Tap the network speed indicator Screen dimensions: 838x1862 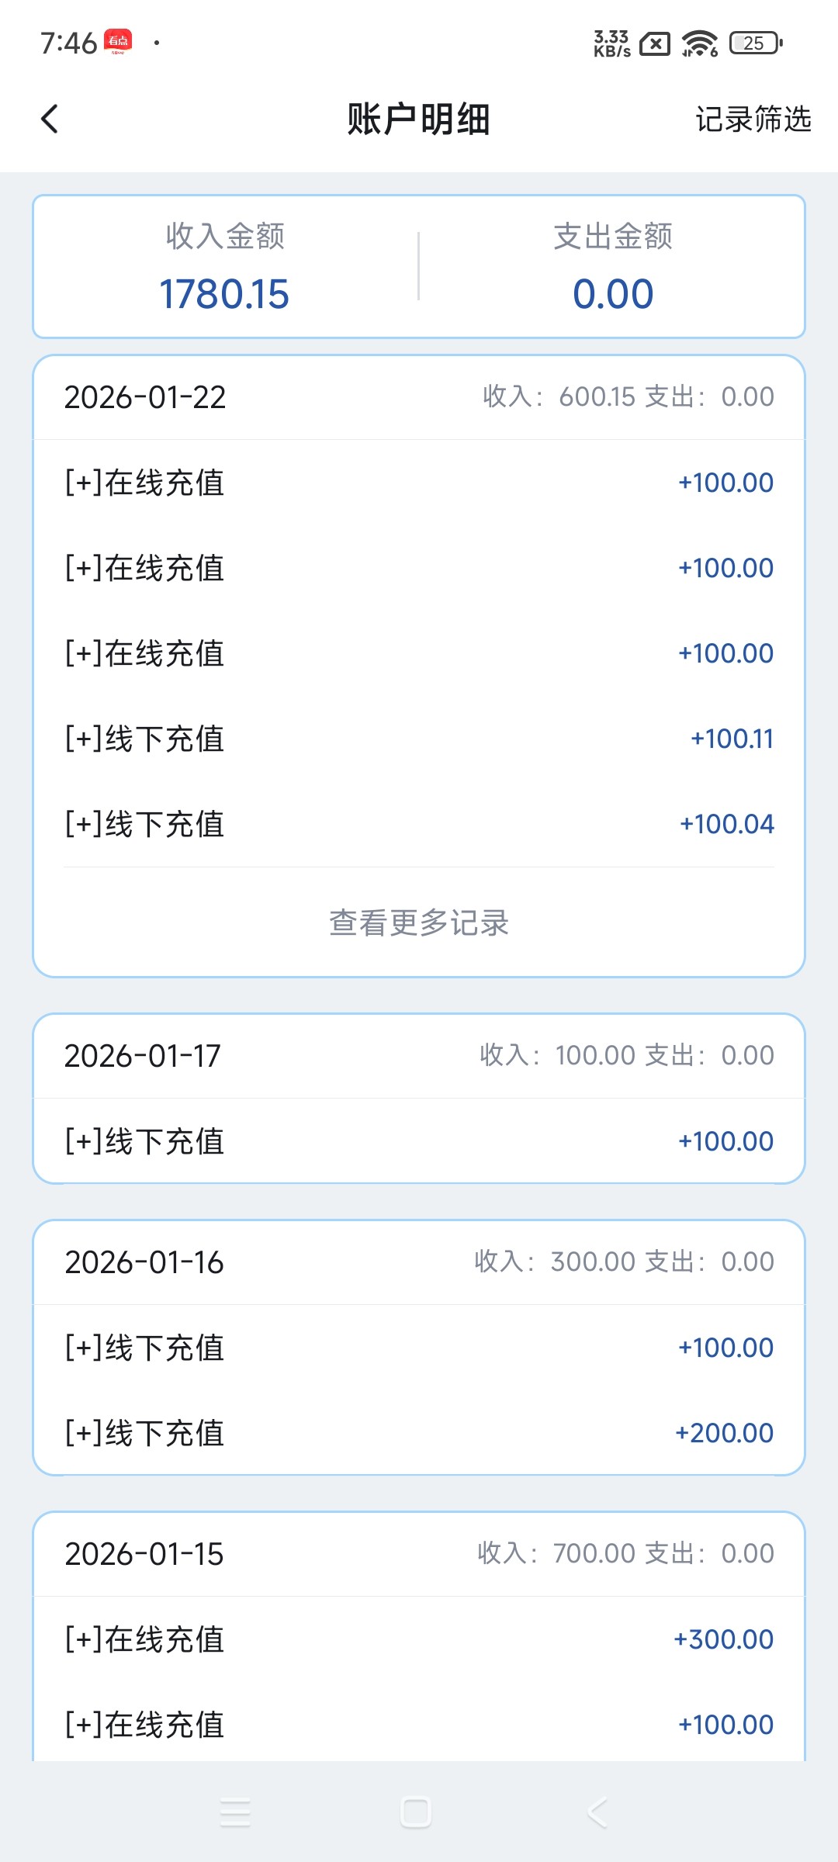click(x=611, y=43)
